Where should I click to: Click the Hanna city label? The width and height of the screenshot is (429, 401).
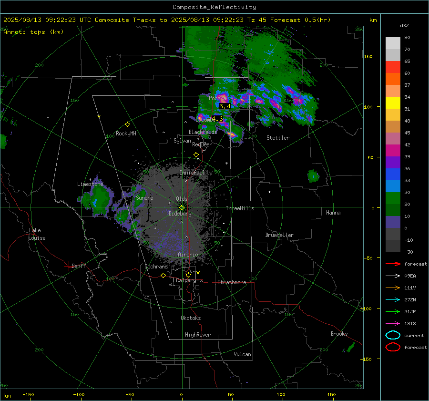tap(333, 213)
